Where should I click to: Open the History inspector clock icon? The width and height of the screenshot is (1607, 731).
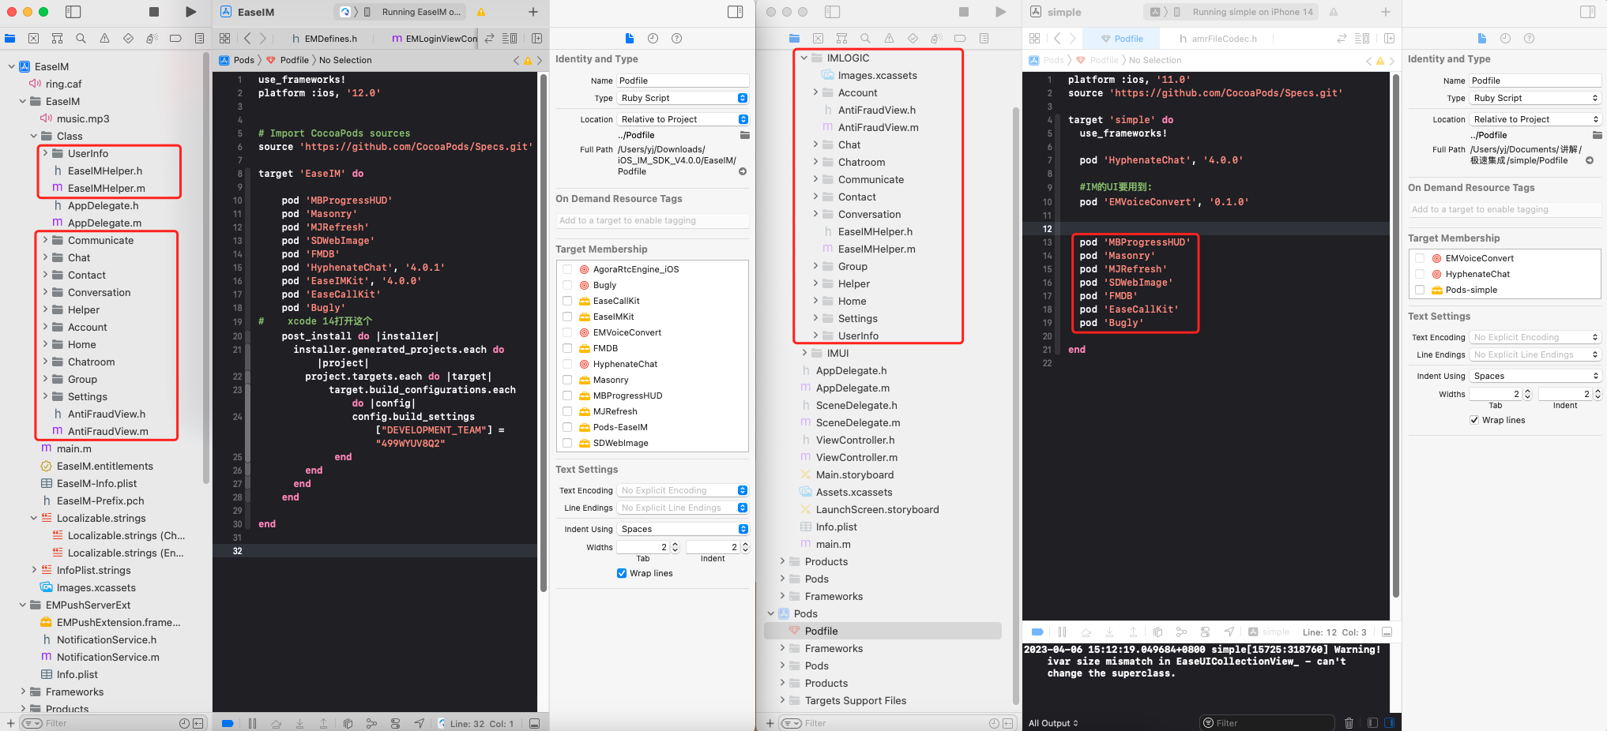653,38
